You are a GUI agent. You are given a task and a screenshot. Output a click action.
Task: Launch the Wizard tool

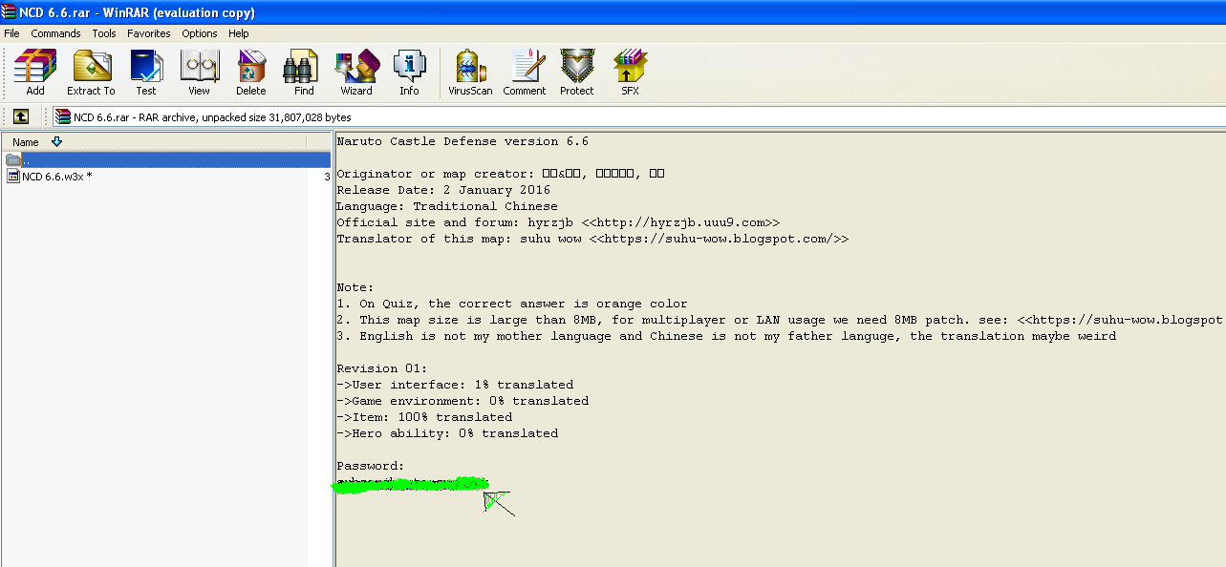[356, 73]
